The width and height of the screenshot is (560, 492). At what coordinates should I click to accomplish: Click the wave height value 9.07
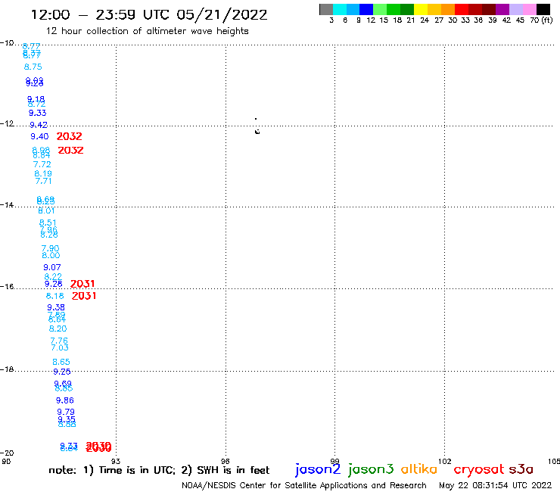[52, 267]
